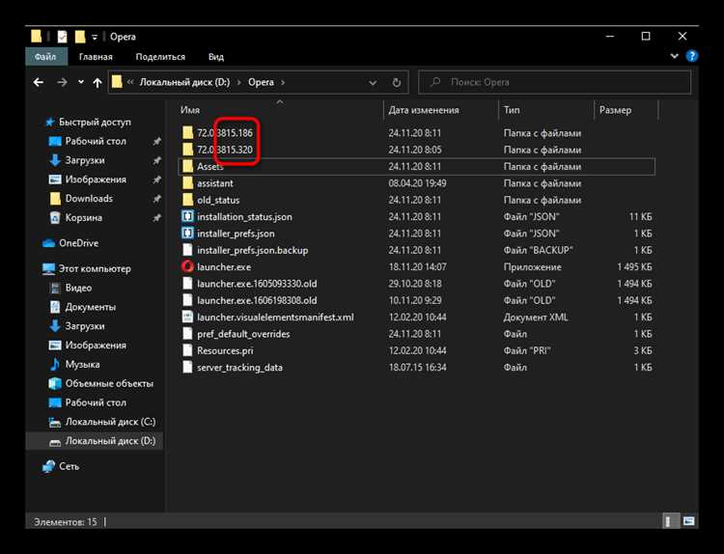724x554 pixels.
Task: Click the Opera search field
Action: coord(554,82)
